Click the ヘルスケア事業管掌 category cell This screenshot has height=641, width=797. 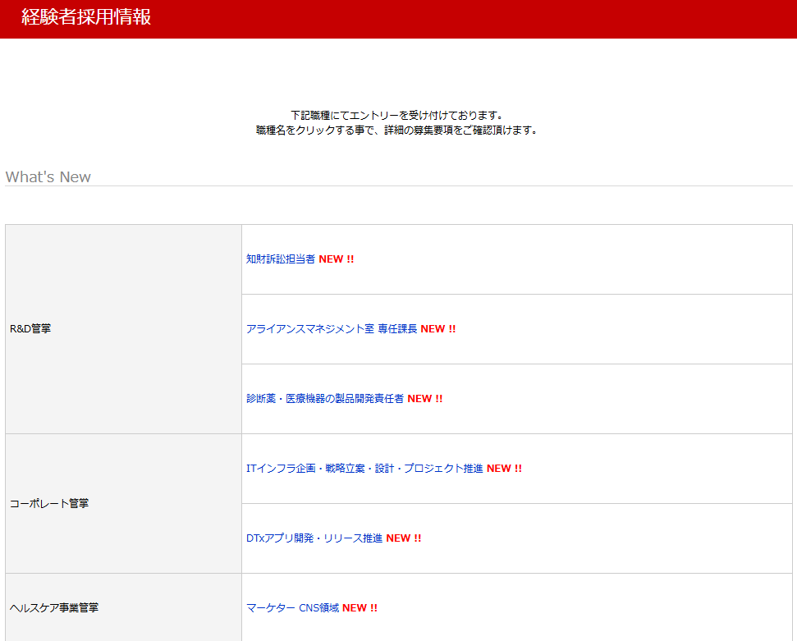click(123, 607)
